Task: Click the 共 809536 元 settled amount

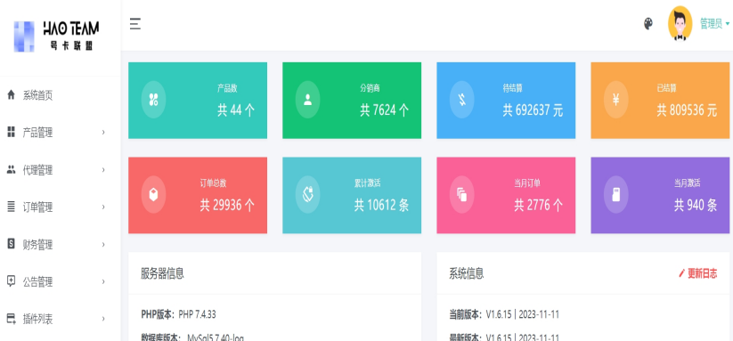Action: coord(687,110)
